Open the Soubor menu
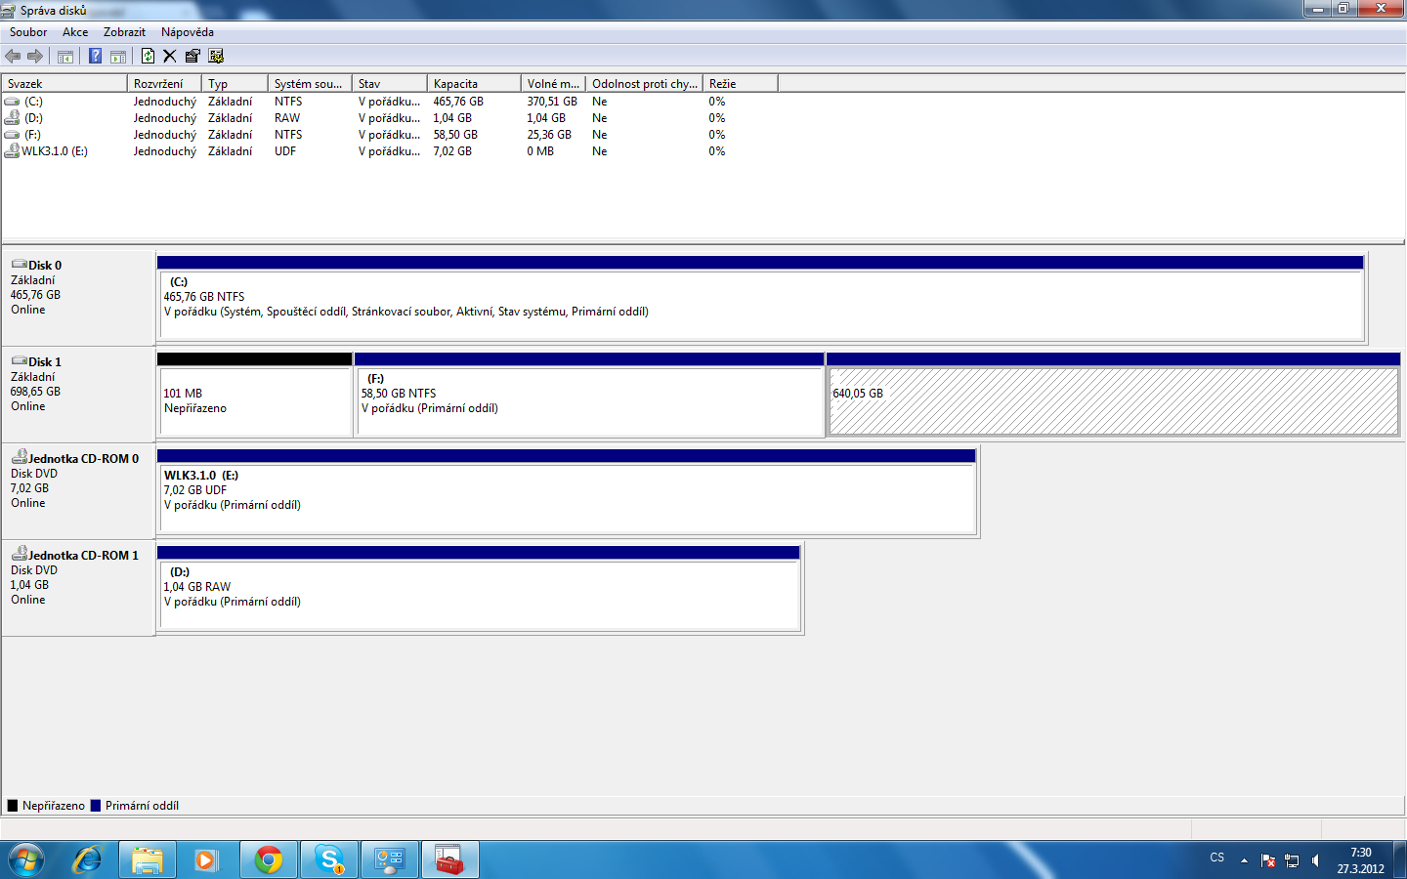The height and width of the screenshot is (879, 1407). [x=28, y=32]
